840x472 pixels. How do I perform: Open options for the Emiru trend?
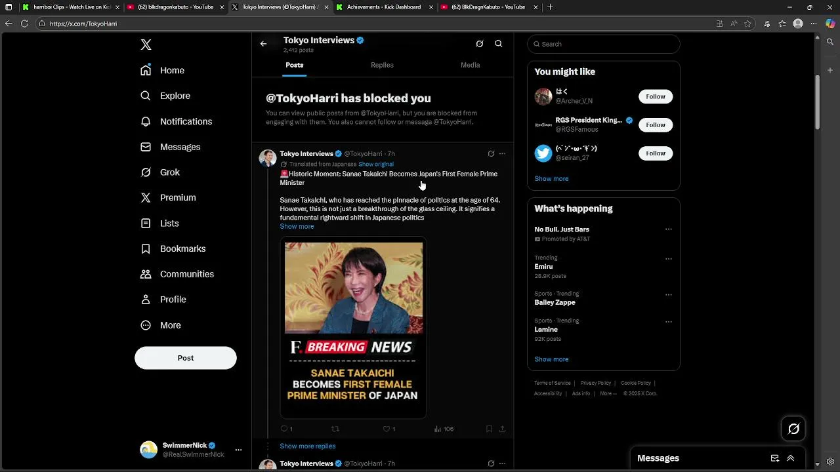[x=669, y=259]
